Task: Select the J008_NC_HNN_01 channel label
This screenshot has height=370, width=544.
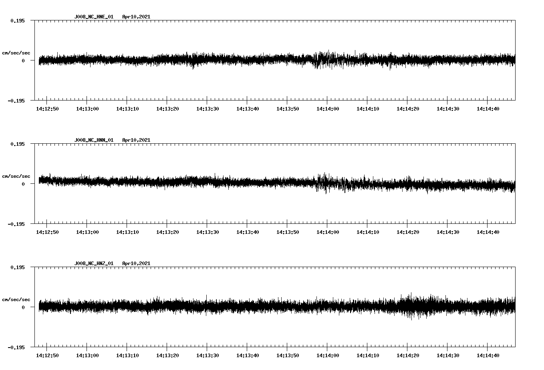Action: pos(93,140)
